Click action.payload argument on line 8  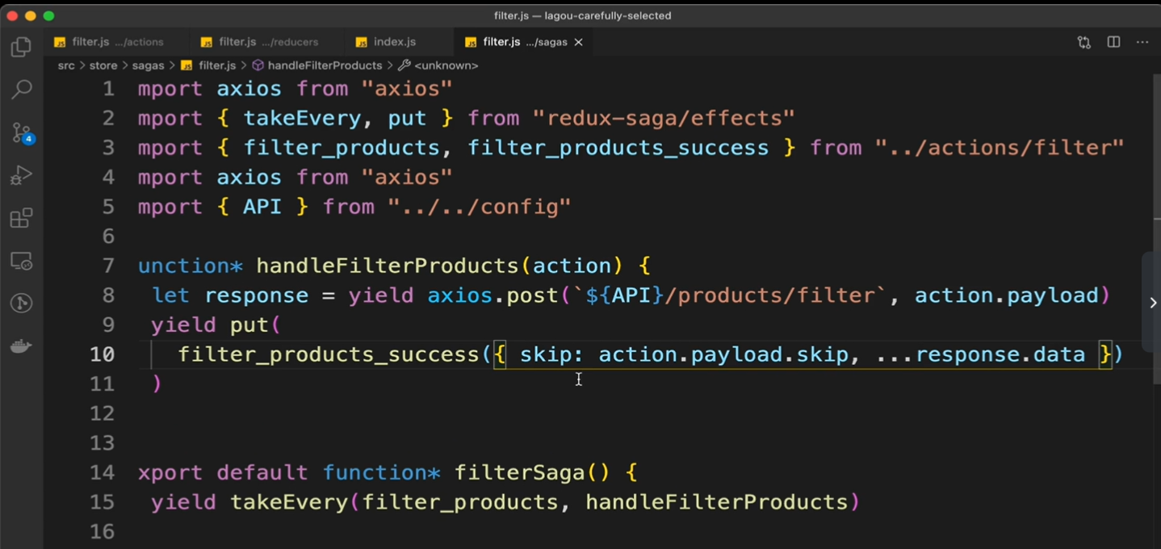(1007, 295)
